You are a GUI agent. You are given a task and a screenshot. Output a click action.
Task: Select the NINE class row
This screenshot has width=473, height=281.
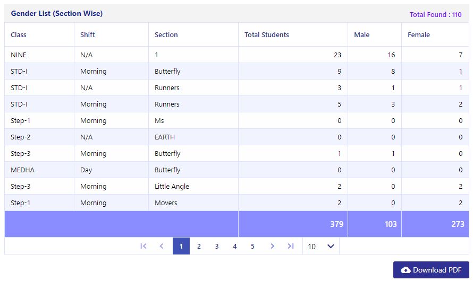236,55
